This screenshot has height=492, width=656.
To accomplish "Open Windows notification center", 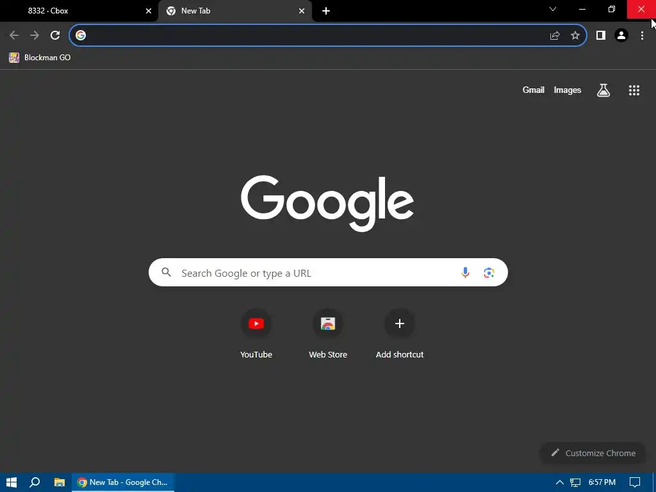I will (635, 482).
